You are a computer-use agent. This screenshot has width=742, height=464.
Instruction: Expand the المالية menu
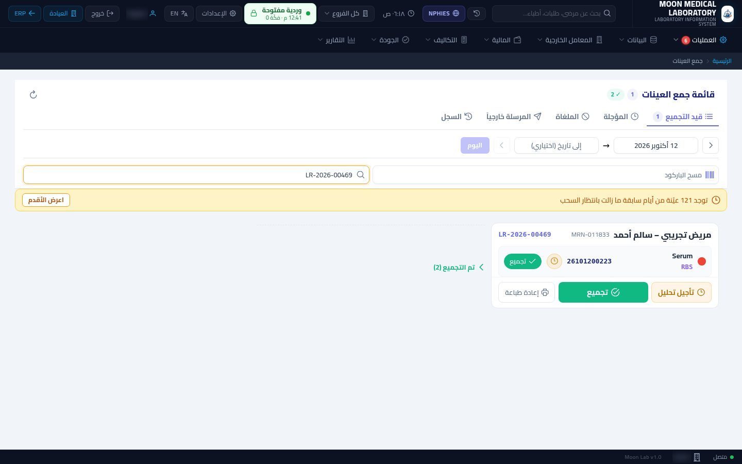click(502, 40)
